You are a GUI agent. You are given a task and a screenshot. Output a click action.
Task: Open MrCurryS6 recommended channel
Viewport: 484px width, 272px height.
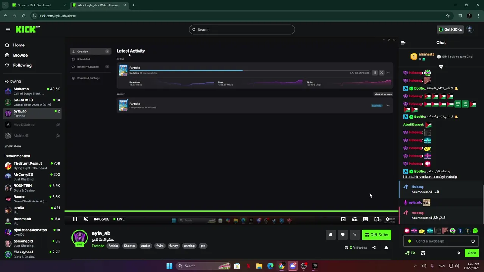[32, 177]
